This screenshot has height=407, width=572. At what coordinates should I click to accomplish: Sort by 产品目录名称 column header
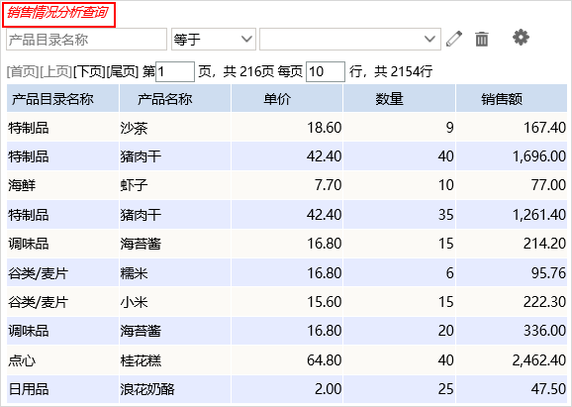pos(62,98)
